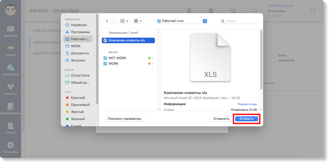Expand WORK folder chevron in file list
329x163 pixels.
pos(153,63)
